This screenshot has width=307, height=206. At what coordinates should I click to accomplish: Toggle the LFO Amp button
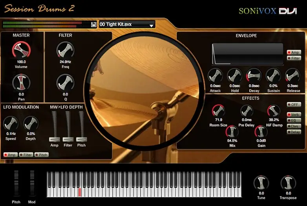pos(10,155)
